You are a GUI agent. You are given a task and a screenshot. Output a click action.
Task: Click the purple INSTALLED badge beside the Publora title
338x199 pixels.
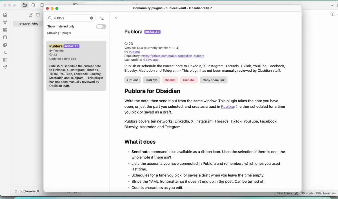pyautogui.click(x=152, y=32)
